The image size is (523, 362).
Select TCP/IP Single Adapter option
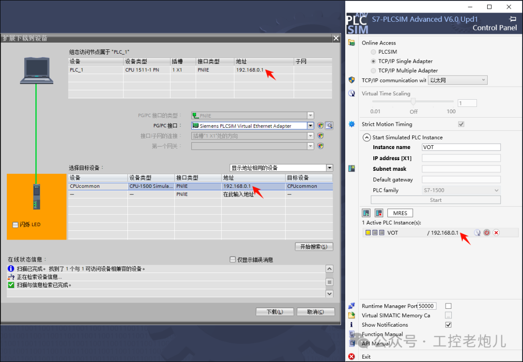373,61
